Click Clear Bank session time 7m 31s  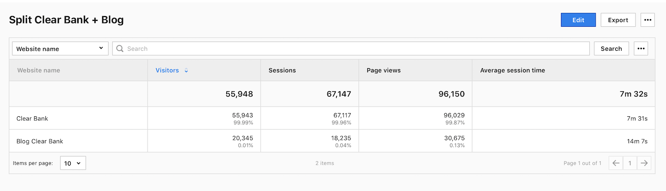tap(637, 118)
